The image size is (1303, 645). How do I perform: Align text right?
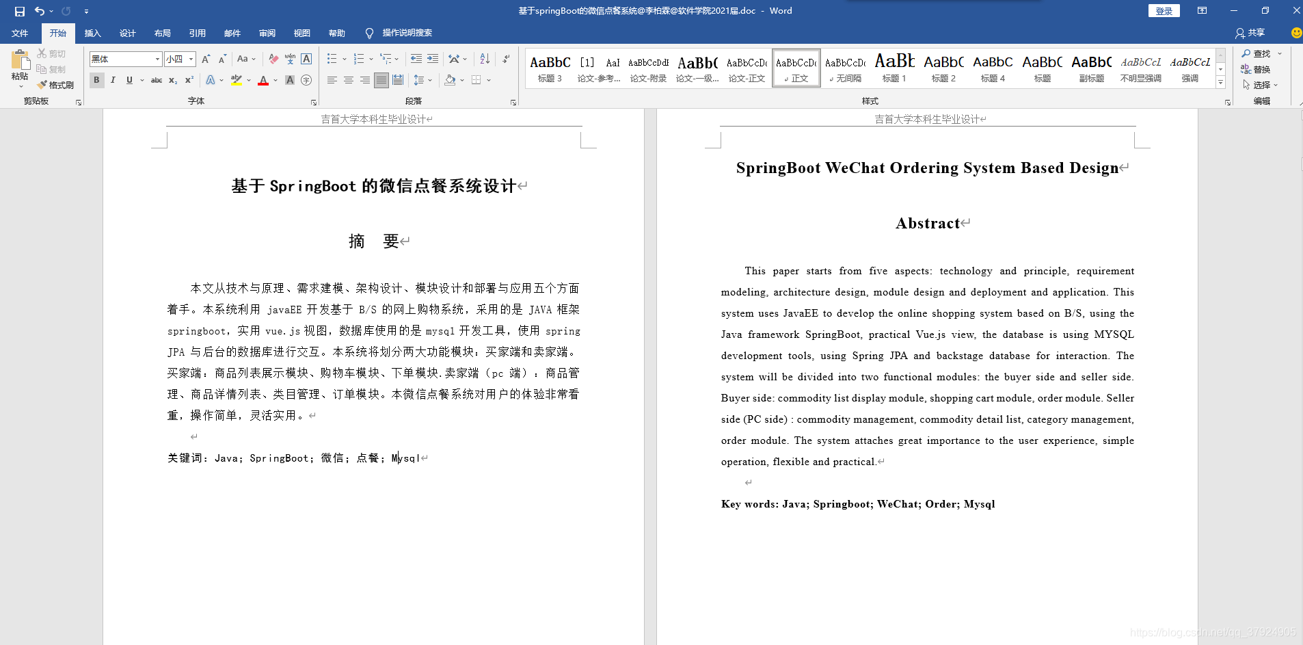click(365, 80)
